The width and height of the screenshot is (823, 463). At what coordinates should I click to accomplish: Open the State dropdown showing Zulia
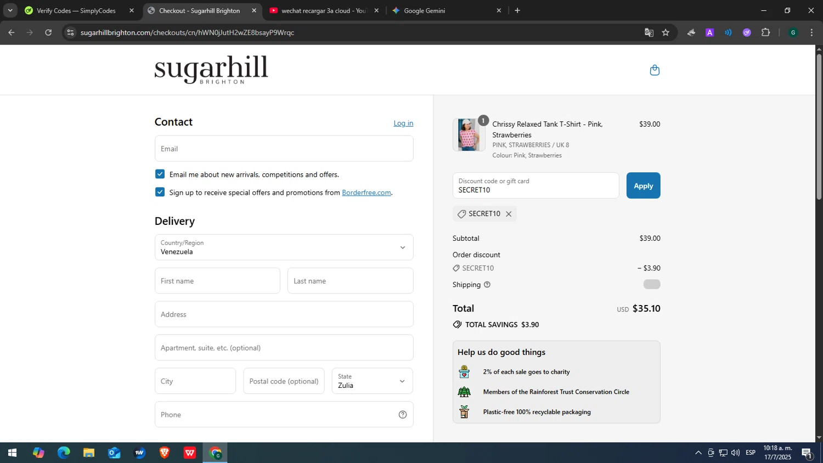click(x=372, y=381)
